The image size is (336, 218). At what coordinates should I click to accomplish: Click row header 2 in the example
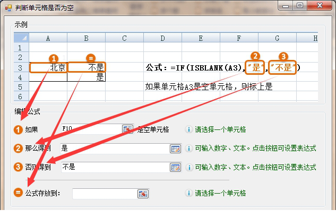click(x=21, y=57)
